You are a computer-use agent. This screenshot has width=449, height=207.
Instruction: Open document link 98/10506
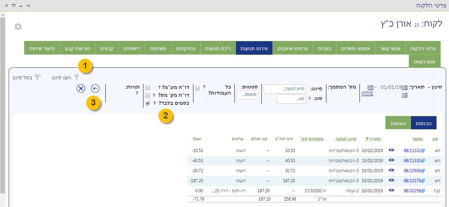point(413,171)
